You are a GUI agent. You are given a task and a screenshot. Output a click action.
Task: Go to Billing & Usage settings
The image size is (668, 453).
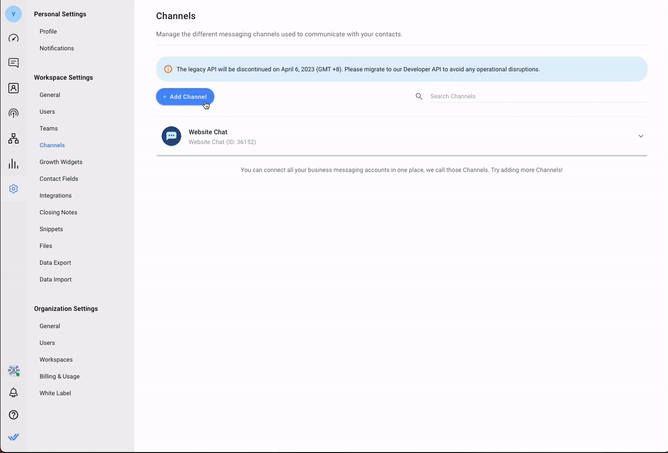tap(60, 376)
